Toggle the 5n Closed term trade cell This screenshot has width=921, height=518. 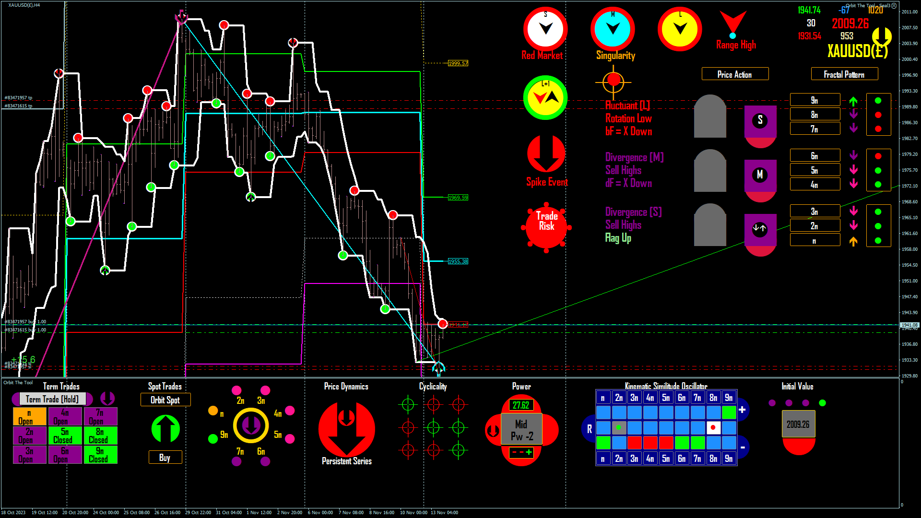(65, 436)
